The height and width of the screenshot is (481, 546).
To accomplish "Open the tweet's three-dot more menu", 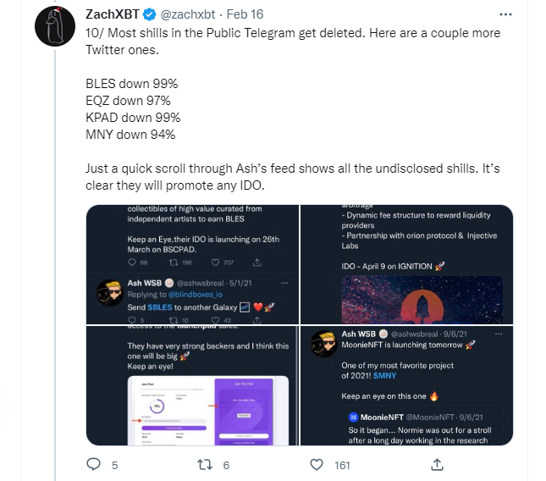I will point(506,15).
